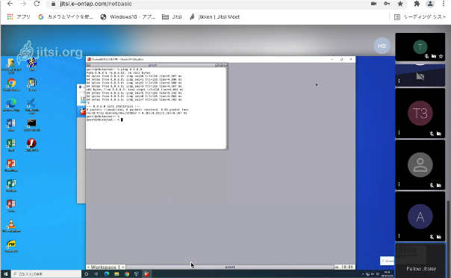Open the Jitsi bookmarks folder
Image resolution: width=451 pixels, height=278 pixels.
pos(172,17)
